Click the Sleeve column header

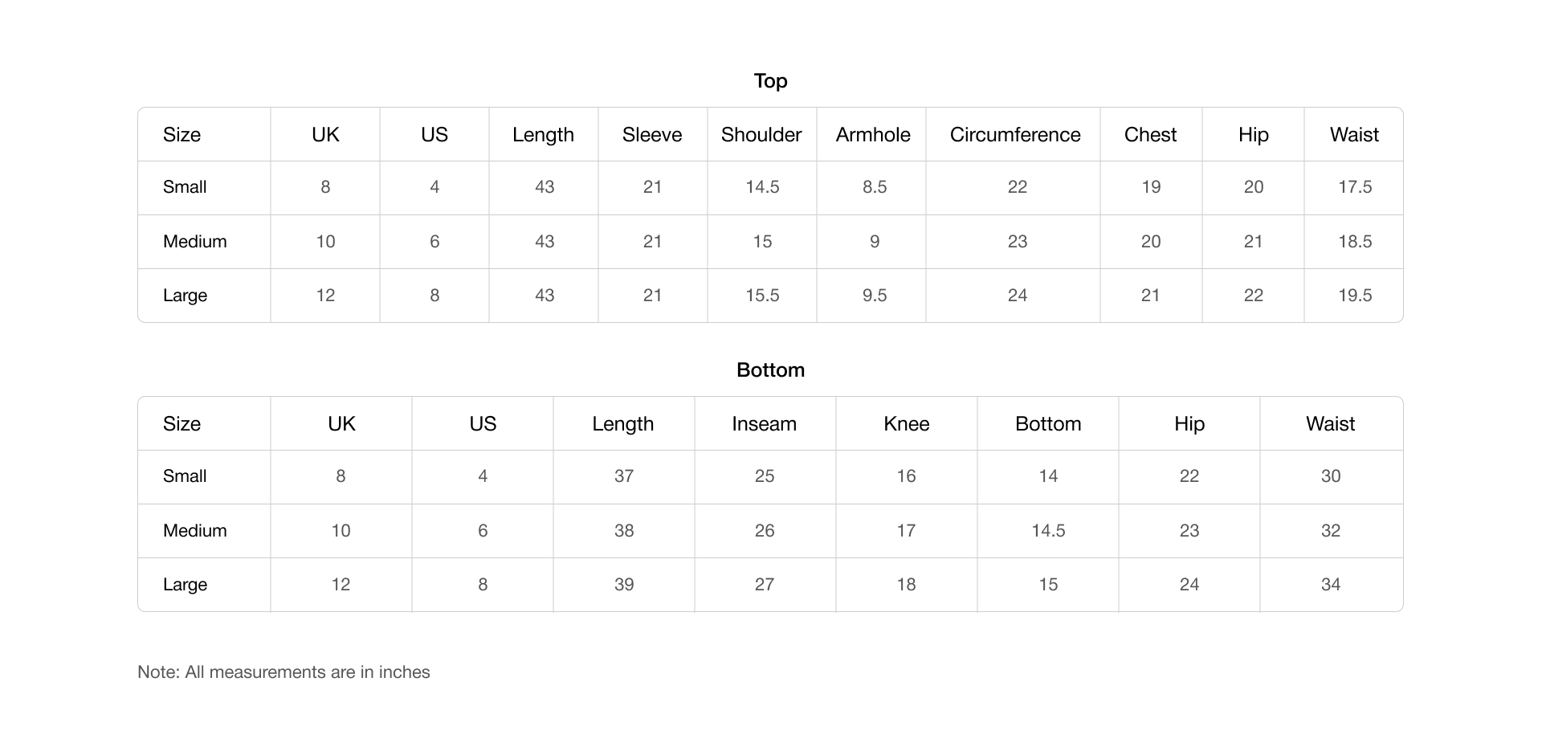[652, 135]
